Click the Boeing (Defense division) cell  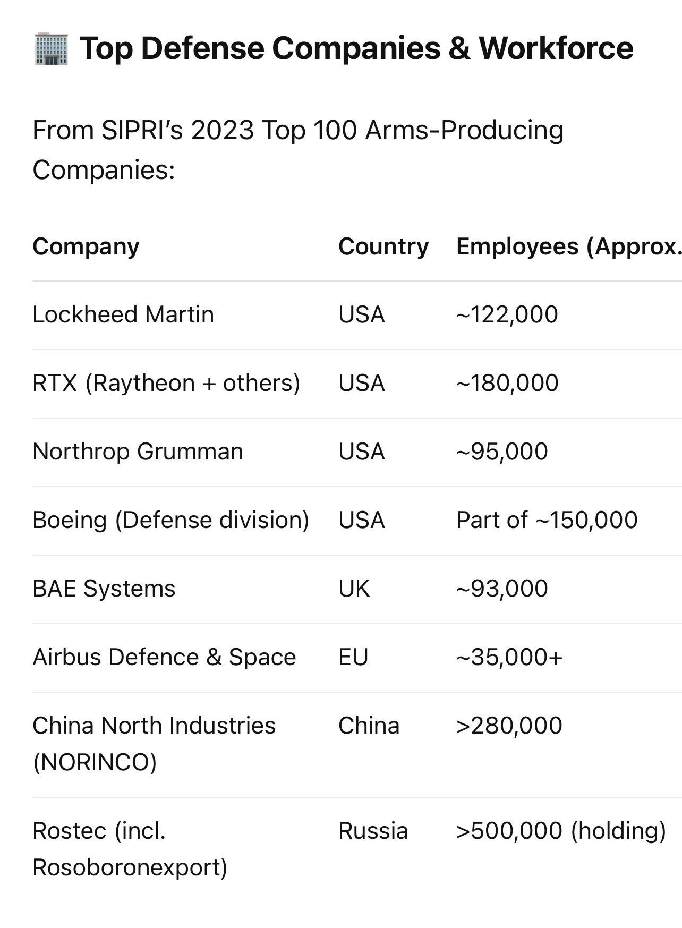coord(170,520)
